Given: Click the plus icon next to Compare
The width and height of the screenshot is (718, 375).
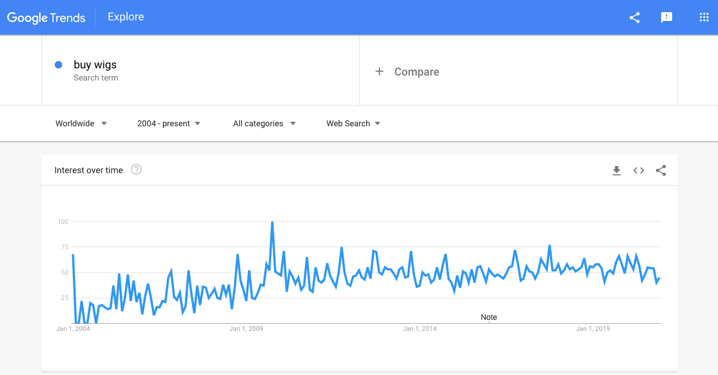Looking at the screenshot, I should [379, 72].
